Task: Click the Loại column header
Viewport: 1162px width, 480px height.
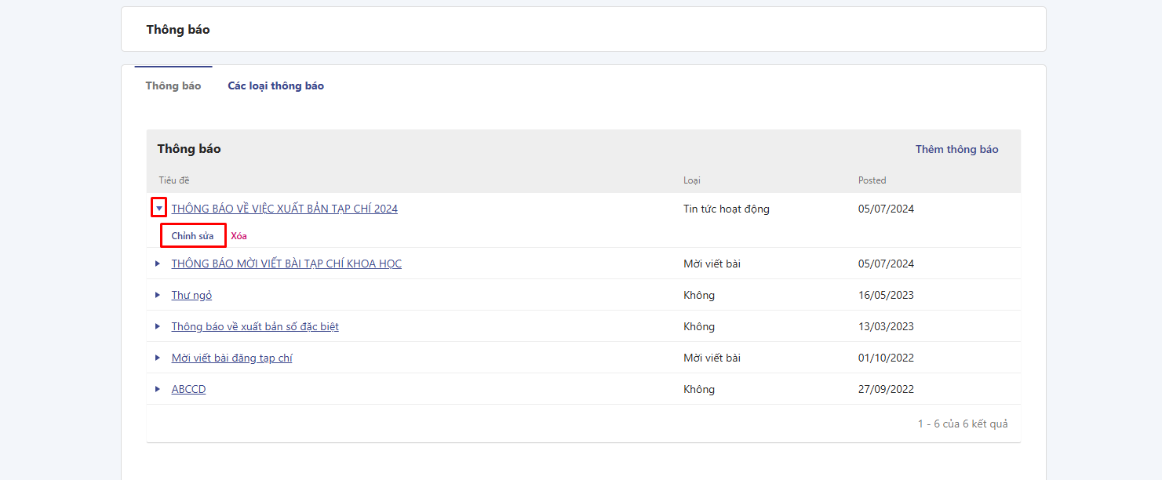Action: click(x=691, y=180)
